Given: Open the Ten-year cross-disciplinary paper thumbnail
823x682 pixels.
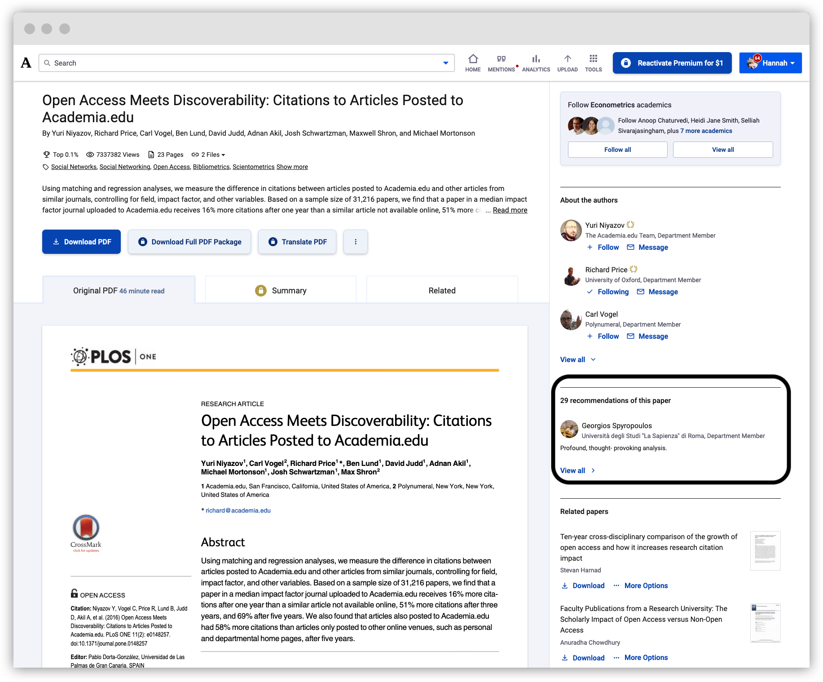Looking at the screenshot, I should coord(765,550).
